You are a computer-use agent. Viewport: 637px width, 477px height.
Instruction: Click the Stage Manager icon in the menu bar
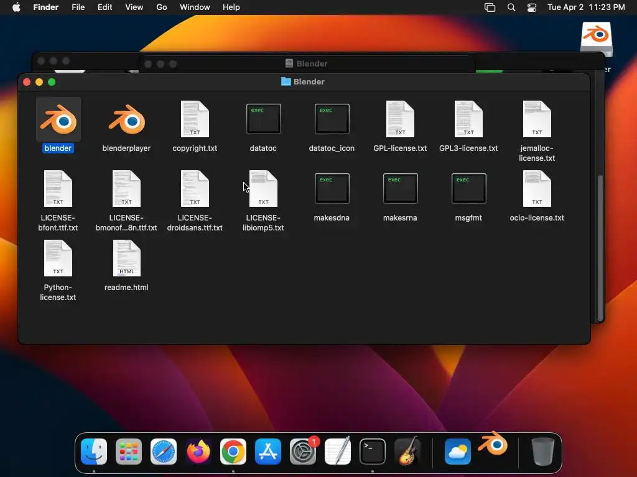coord(490,7)
